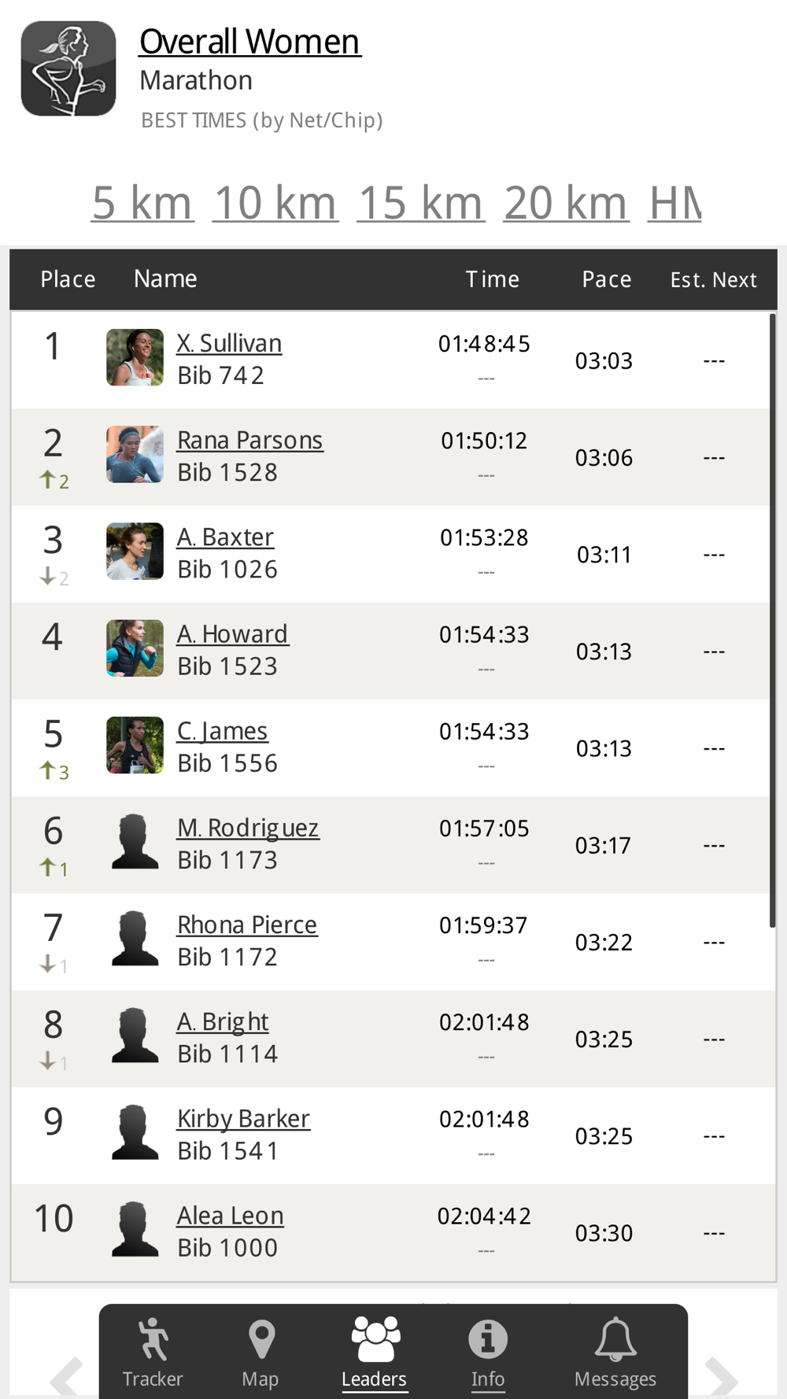Open Rana Parsons' runner profile
This screenshot has width=787, height=1399.
point(249,440)
